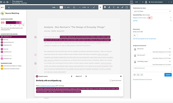Tick the Ignore this issue checkbox
173x103 pixels.
pyautogui.click(x=111, y=81)
